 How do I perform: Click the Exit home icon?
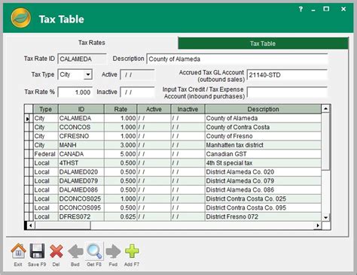(18, 251)
